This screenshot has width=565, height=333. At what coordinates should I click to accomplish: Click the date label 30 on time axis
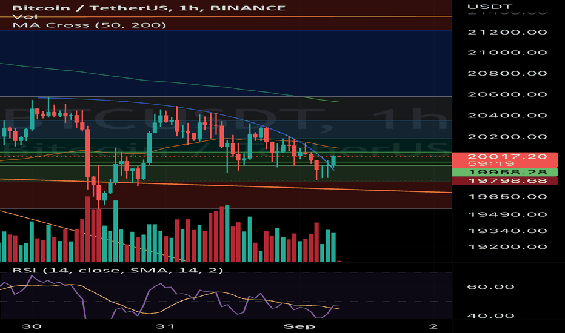(x=32, y=326)
